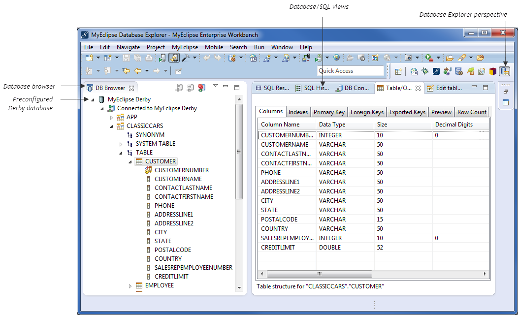
Task: Open the Database Explorer perspective icon
Action: (x=504, y=71)
